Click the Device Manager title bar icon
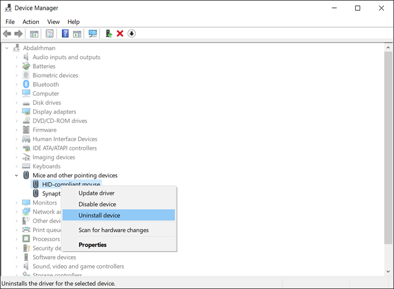The width and height of the screenshot is (394, 289). pyautogui.click(x=8, y=8)
